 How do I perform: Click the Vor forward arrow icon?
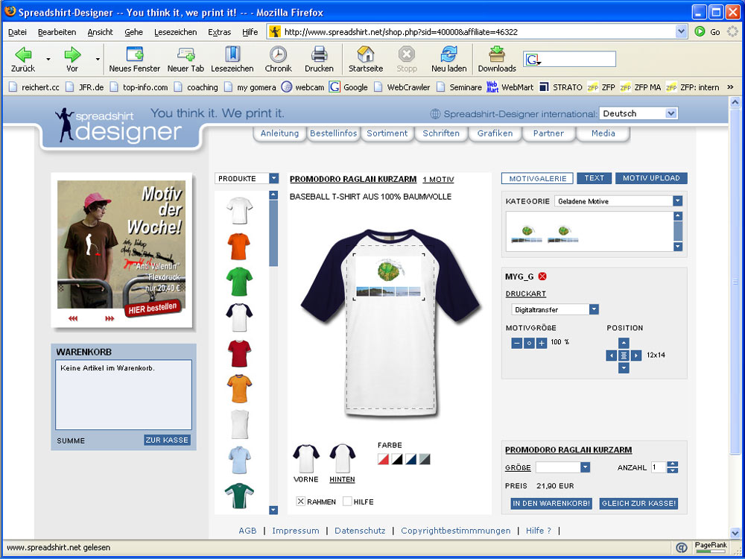[72, 54]
